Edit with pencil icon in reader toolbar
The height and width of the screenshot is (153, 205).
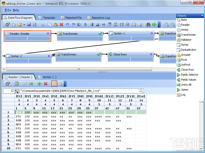coord(25,84)
